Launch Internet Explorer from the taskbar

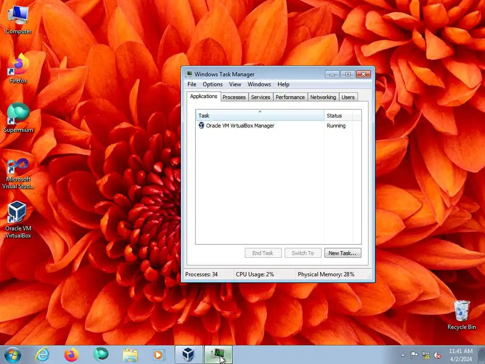click(42, 355)
